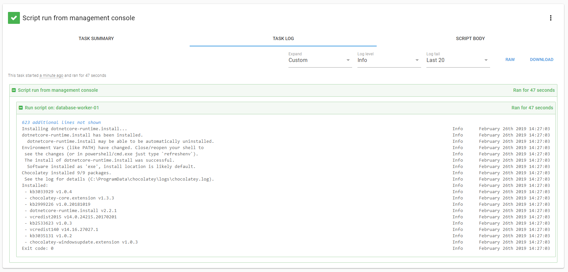This screenshot has width=568, height=272.
Task: Go to the Script Body tab
Action: pos(470,38)
